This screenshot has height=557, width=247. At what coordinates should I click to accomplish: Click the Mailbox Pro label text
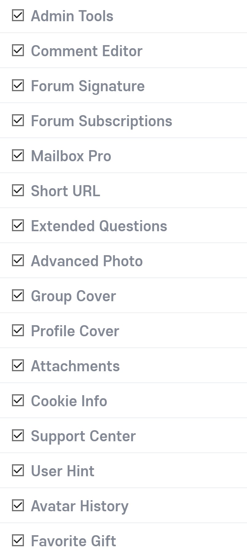[71, 156]
